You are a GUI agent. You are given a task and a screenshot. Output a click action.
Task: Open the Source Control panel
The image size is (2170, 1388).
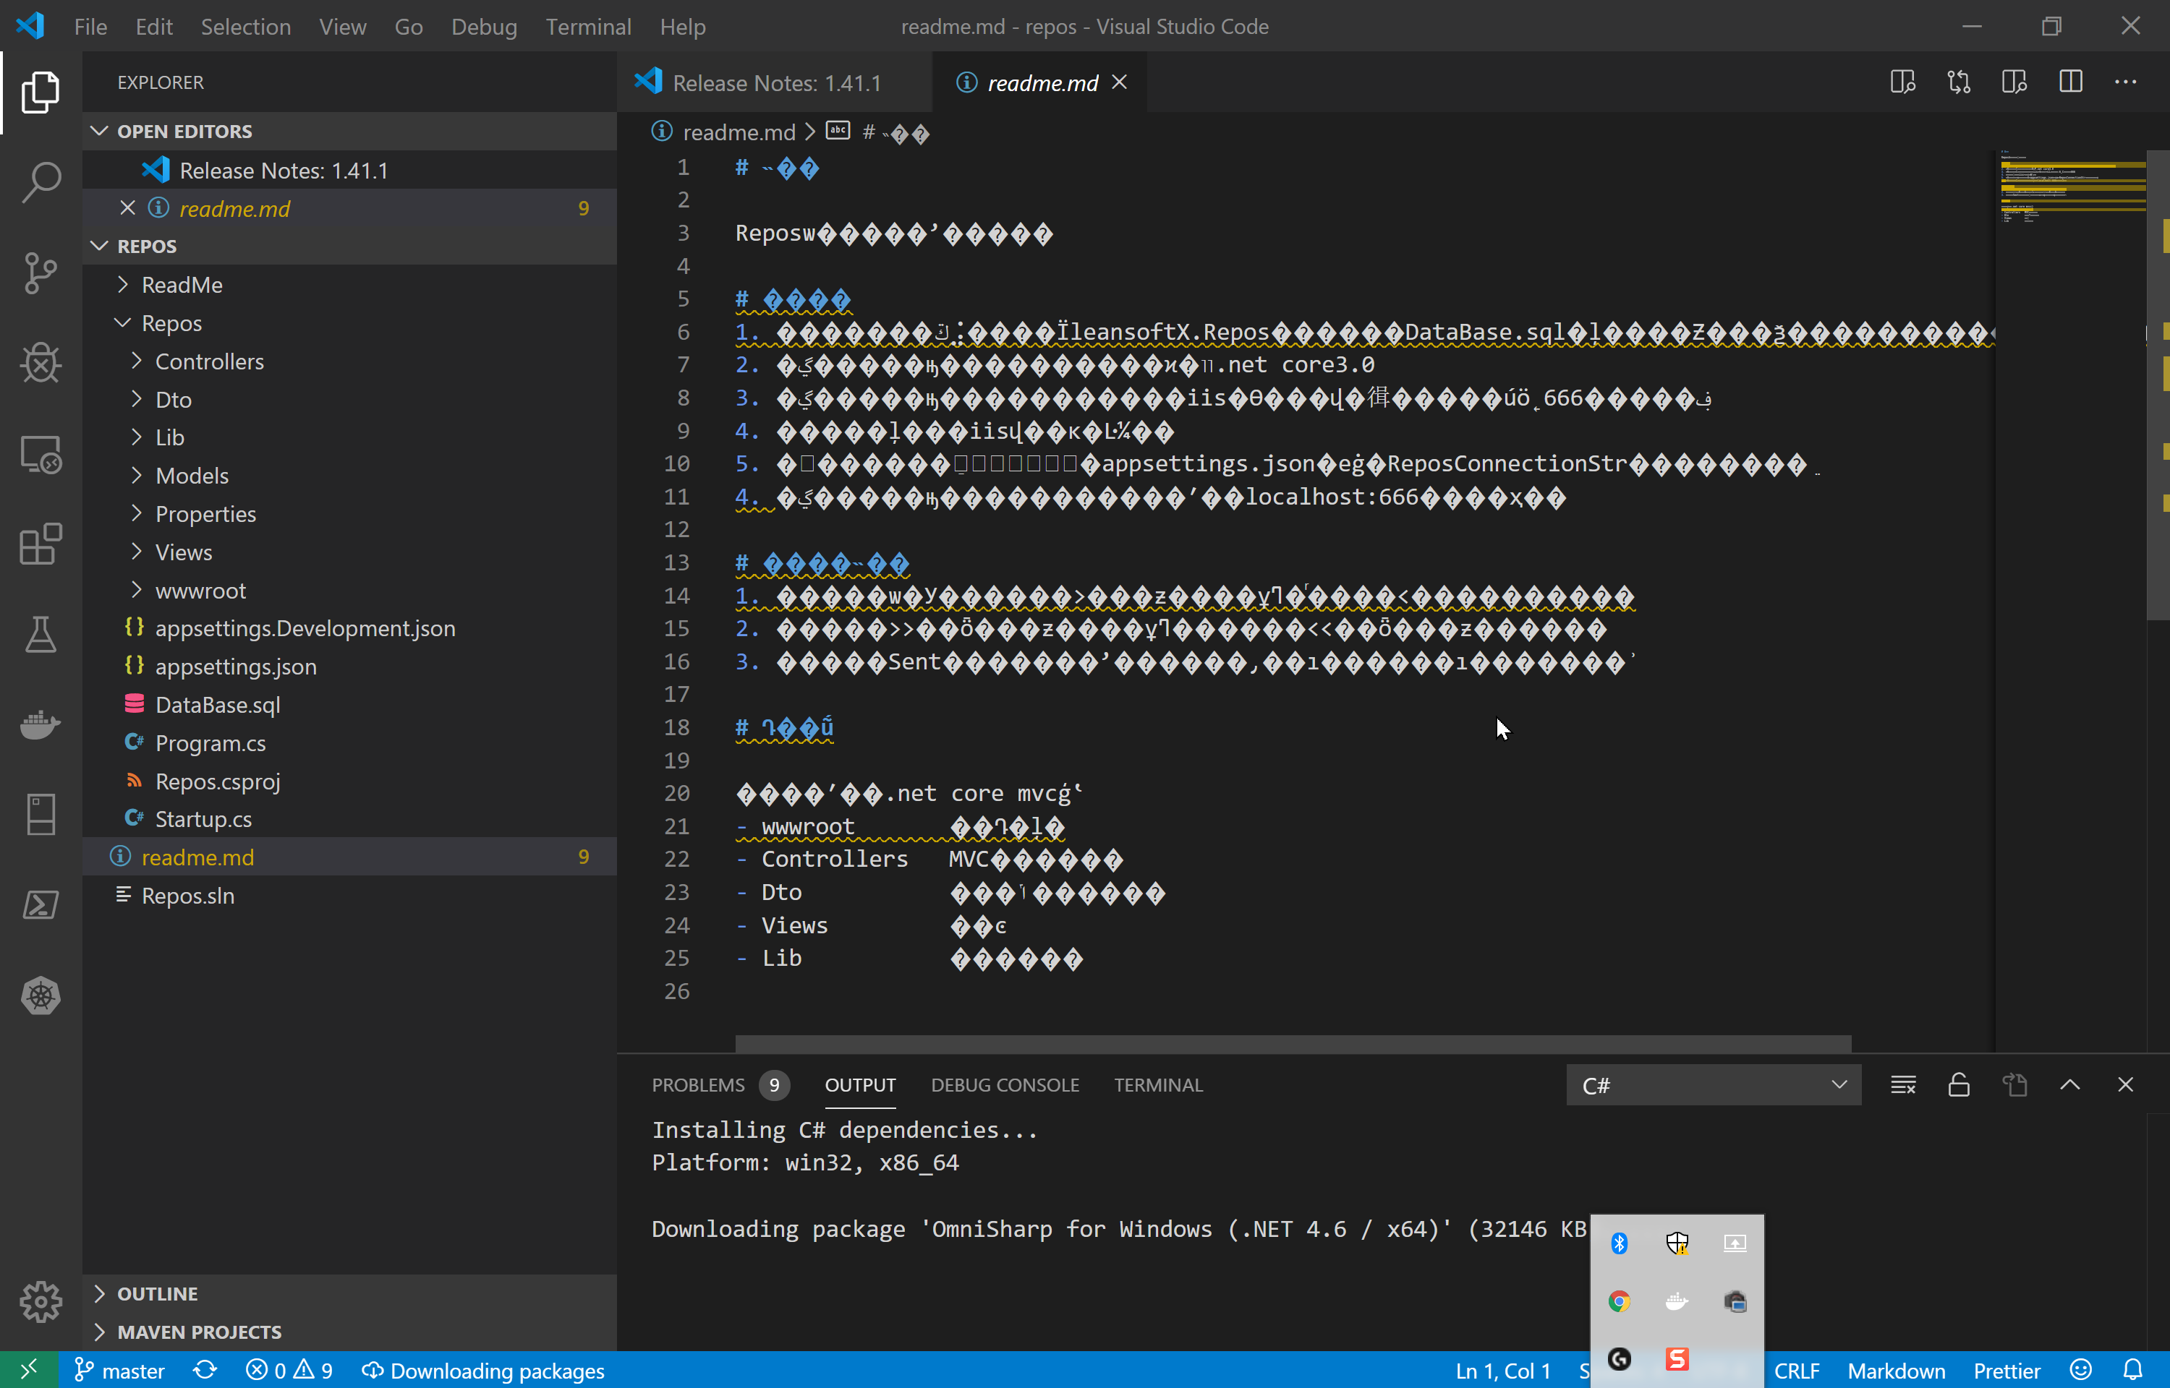40,273
